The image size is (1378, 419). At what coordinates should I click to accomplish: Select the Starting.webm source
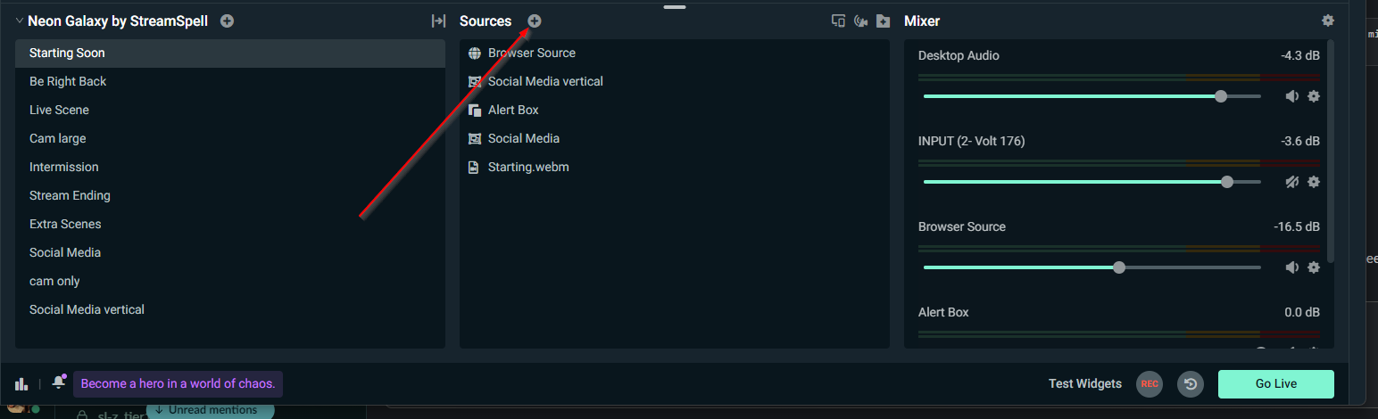point(675,168)
